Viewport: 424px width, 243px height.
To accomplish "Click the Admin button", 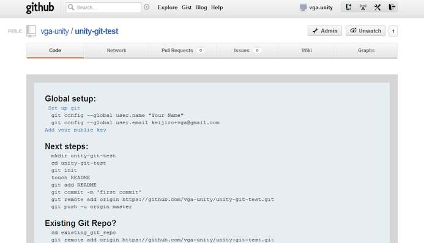I will (325, 31).
